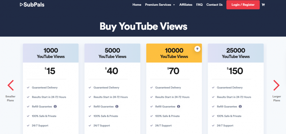Click the checkmark beside Guaranteed Delivery in $70 plan
The height and width of the screenshot is (134, 286).
pos(151,87)
